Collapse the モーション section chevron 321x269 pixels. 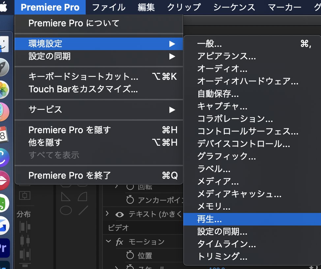109,241
